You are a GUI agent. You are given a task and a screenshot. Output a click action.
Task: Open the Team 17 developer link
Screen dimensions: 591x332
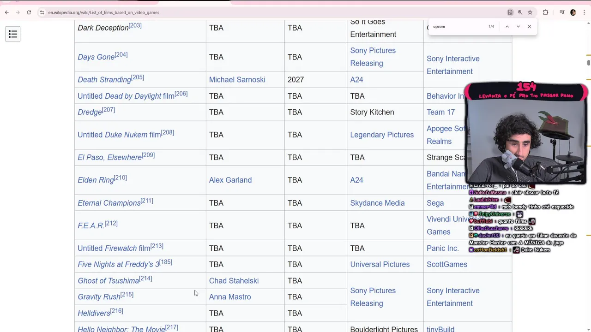coord(440,112)
